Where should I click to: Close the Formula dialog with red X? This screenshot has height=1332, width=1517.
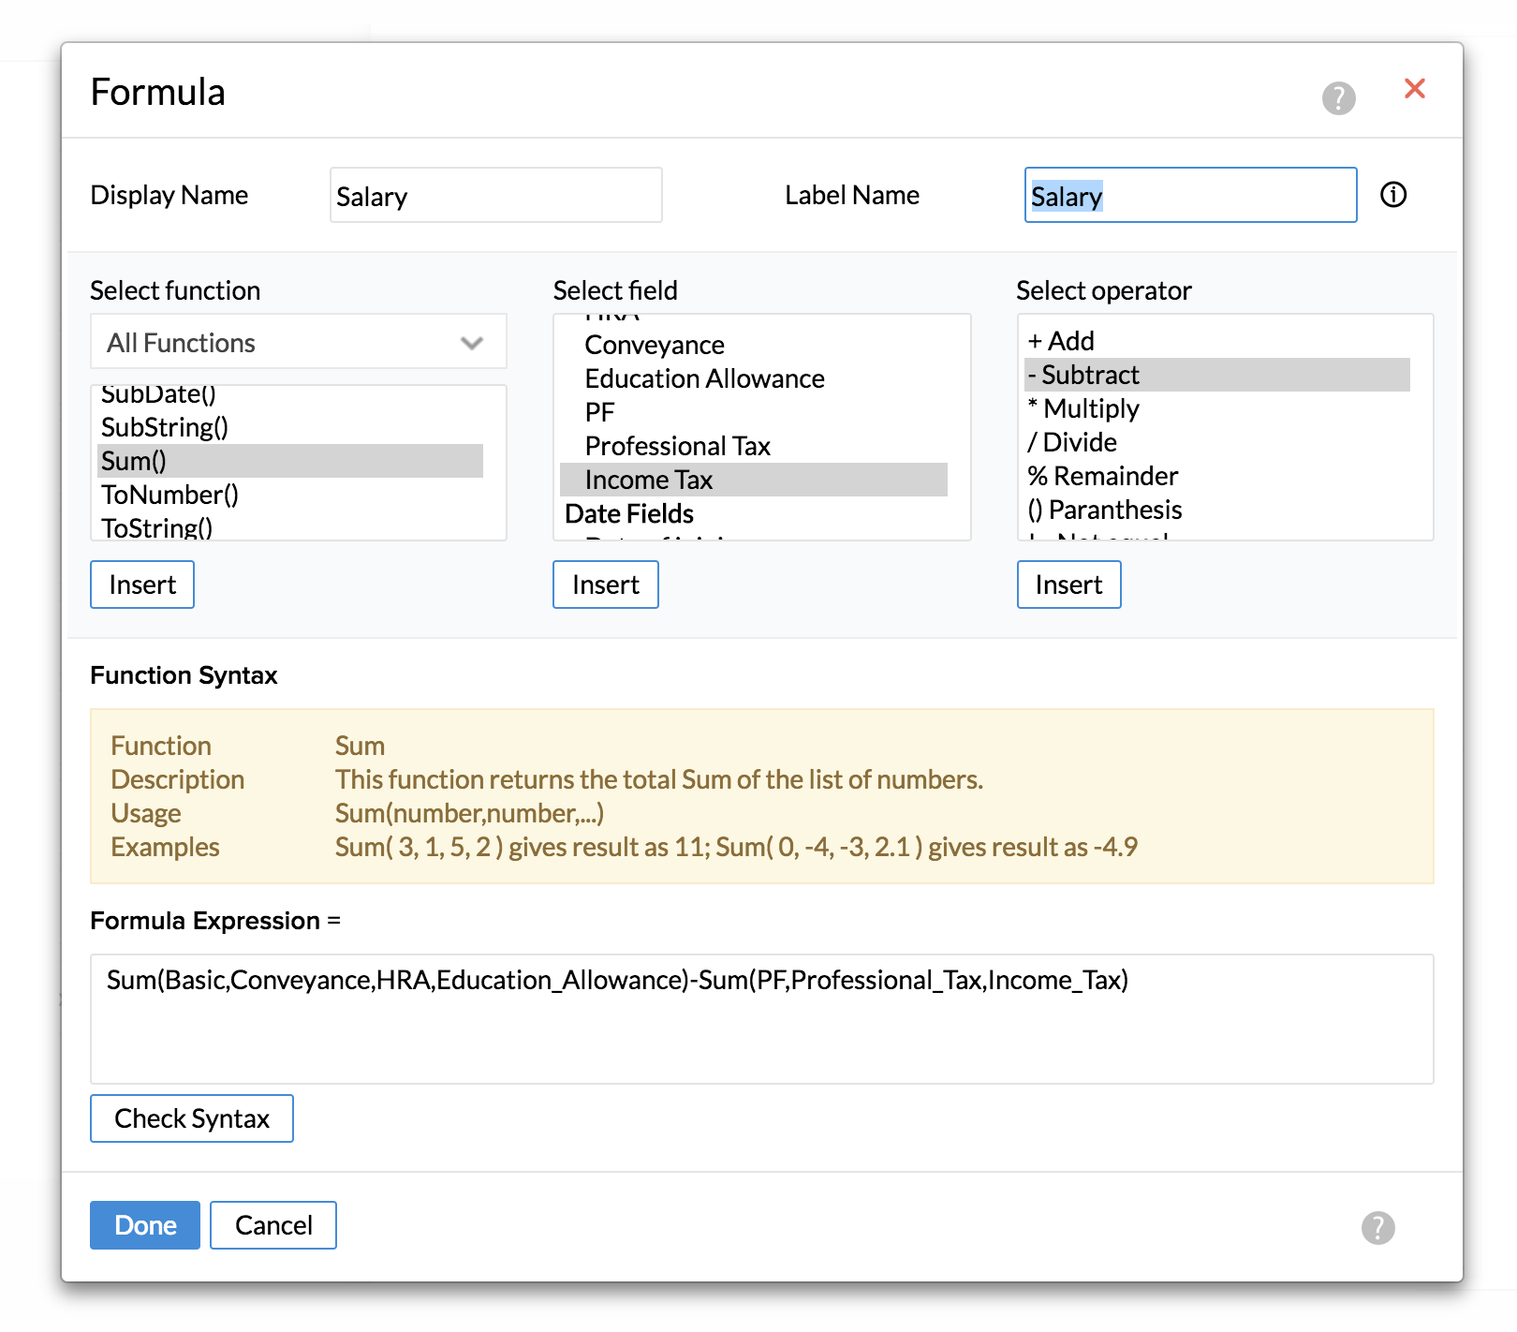(1414, 89)
